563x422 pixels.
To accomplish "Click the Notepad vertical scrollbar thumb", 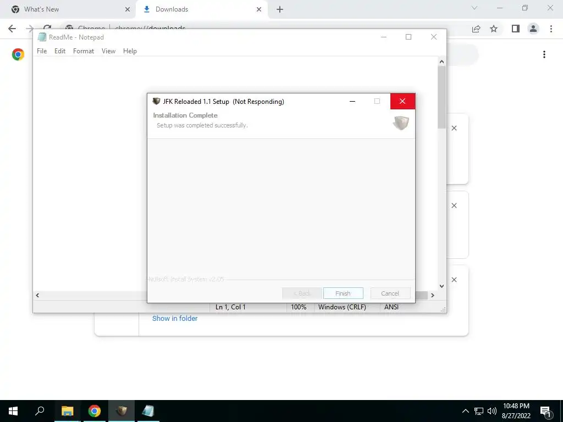I will click(441, 97).
